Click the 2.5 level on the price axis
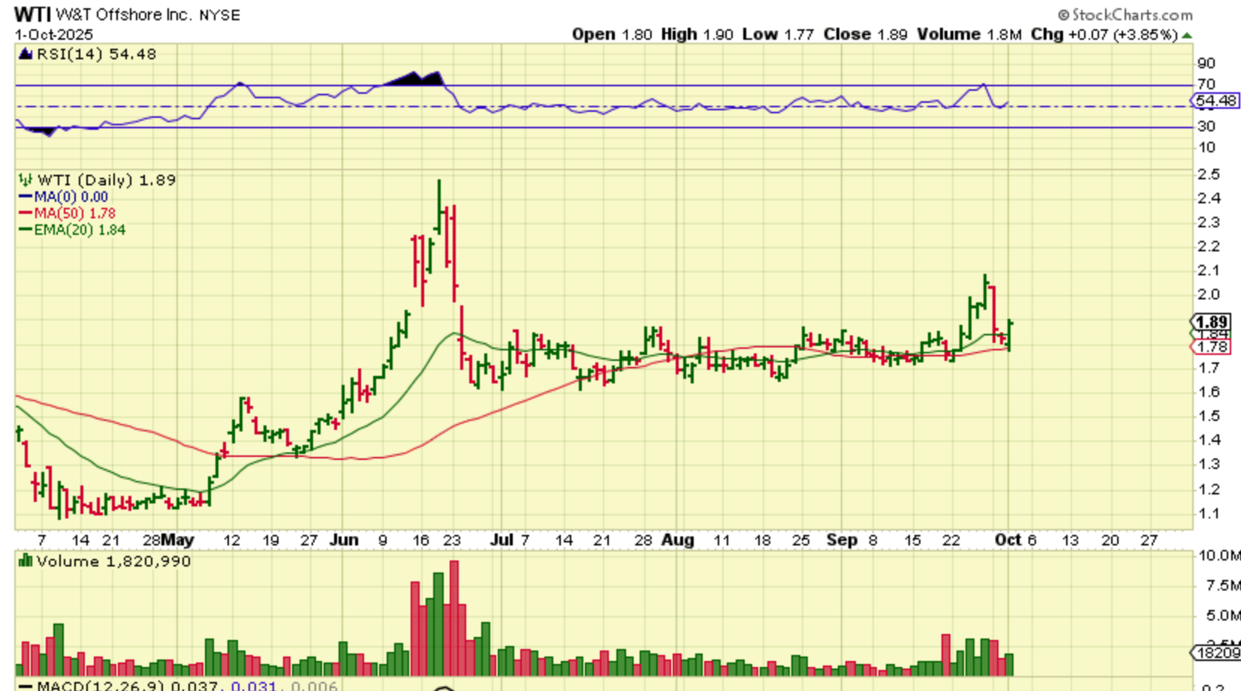Image resolution: width=1241 pixels, height=691 pixels. point(1209,174)
